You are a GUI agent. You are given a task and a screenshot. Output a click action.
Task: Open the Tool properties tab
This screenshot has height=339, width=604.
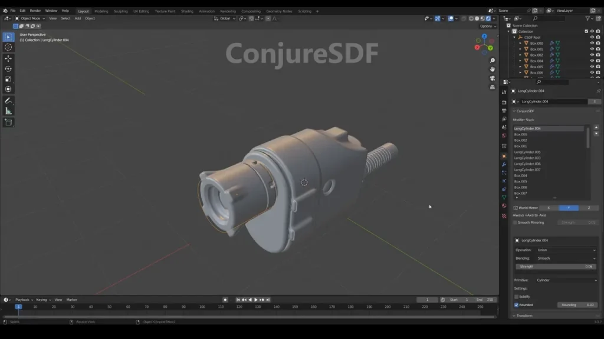504,92
